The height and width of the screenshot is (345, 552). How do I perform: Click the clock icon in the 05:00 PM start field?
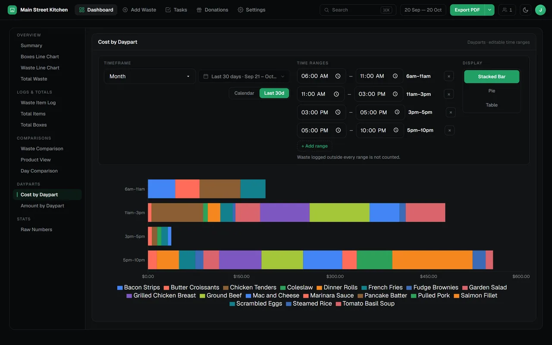338,130
